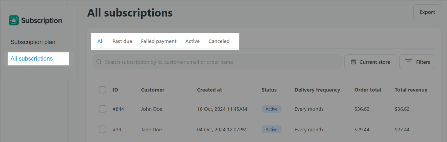Click the filter lines icon
Viewport: 447px width, 142px height.
(x=408, y=62)
